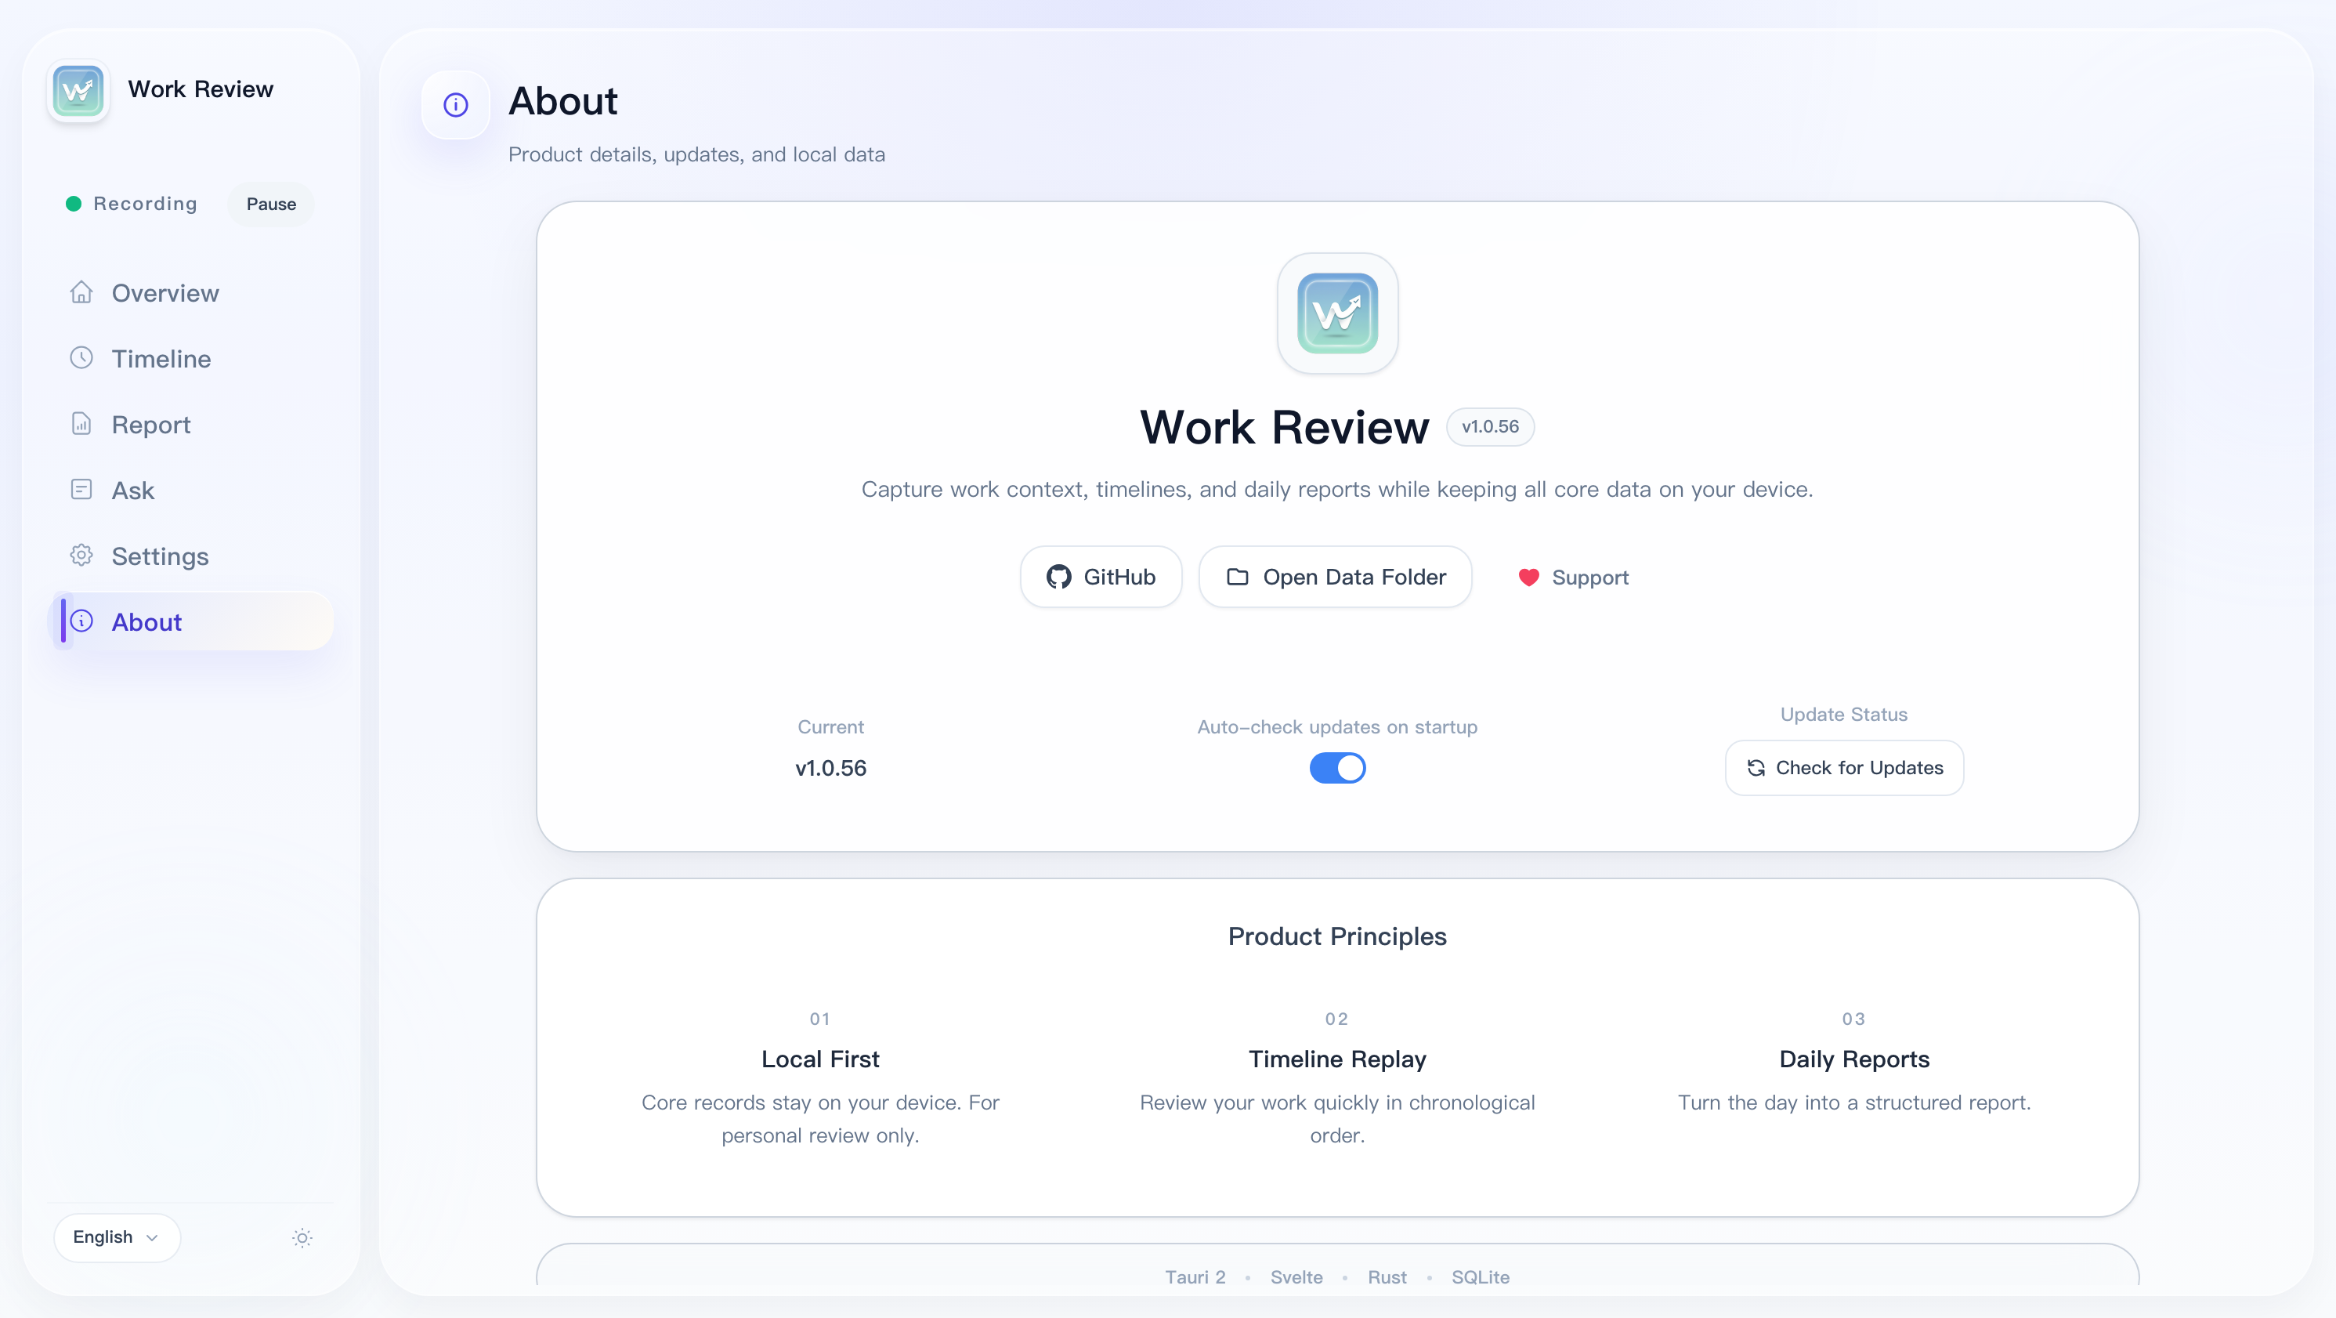
Task: Click the Overview home icon
Action: pos(81,292)
